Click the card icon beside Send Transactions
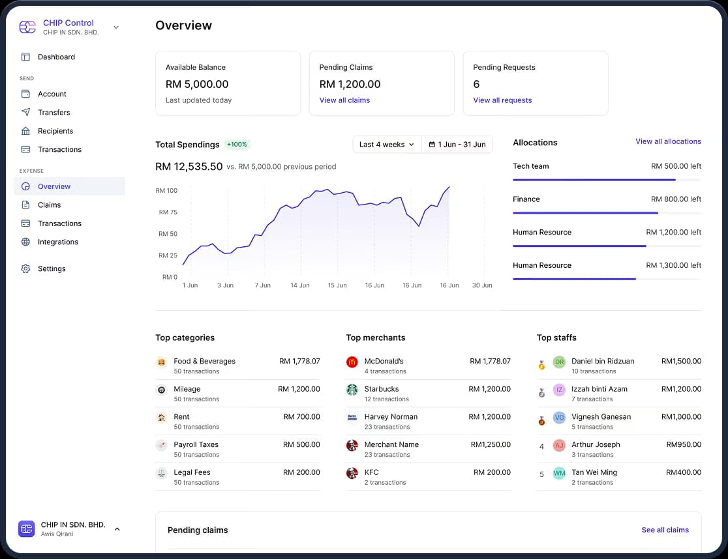This screenshot has height=559, width=728. pyautogui.click(x=25, y=149)
